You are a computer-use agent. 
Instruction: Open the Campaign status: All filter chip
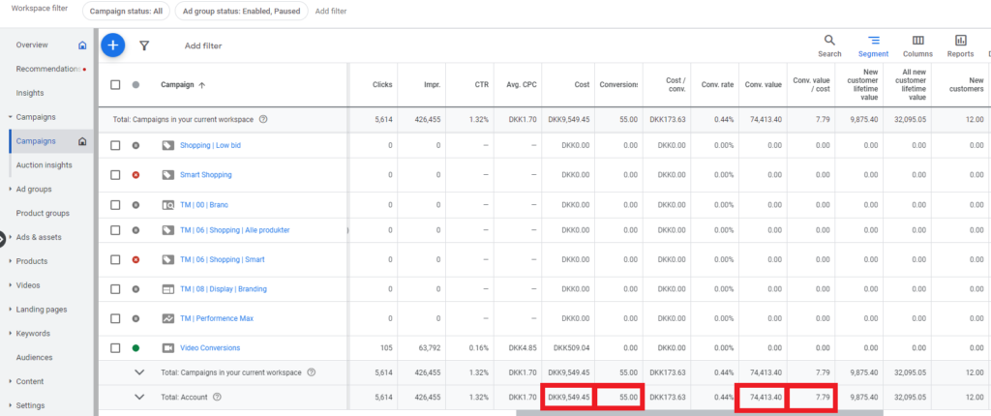[x=126, y=11]
